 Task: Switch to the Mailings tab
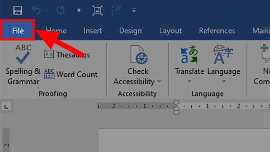point(261,31)
